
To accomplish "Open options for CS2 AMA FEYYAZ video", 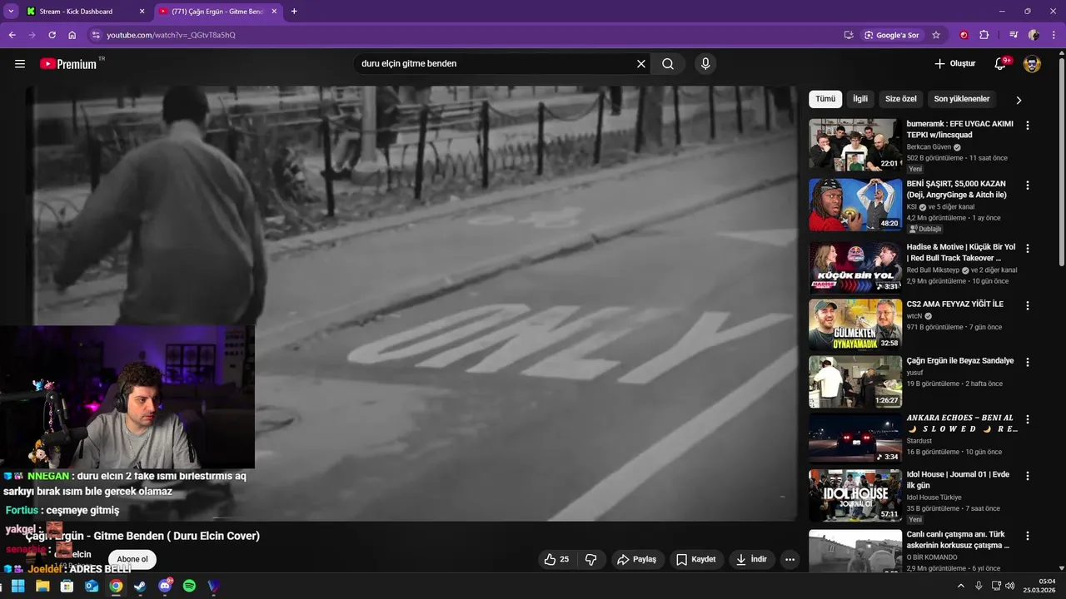I will click(1027, 306).
